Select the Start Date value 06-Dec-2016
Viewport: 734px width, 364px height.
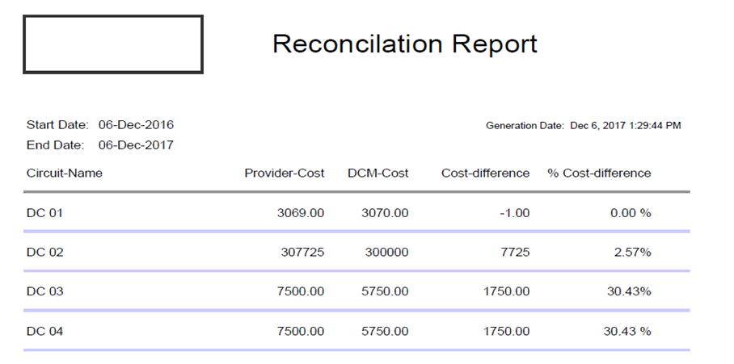click(x=136, y=125)
